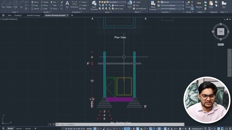The height and width of the screenshot is (130, 232).
Task: Open the workspace settings gear in status bar
Action: pos(180,129)
